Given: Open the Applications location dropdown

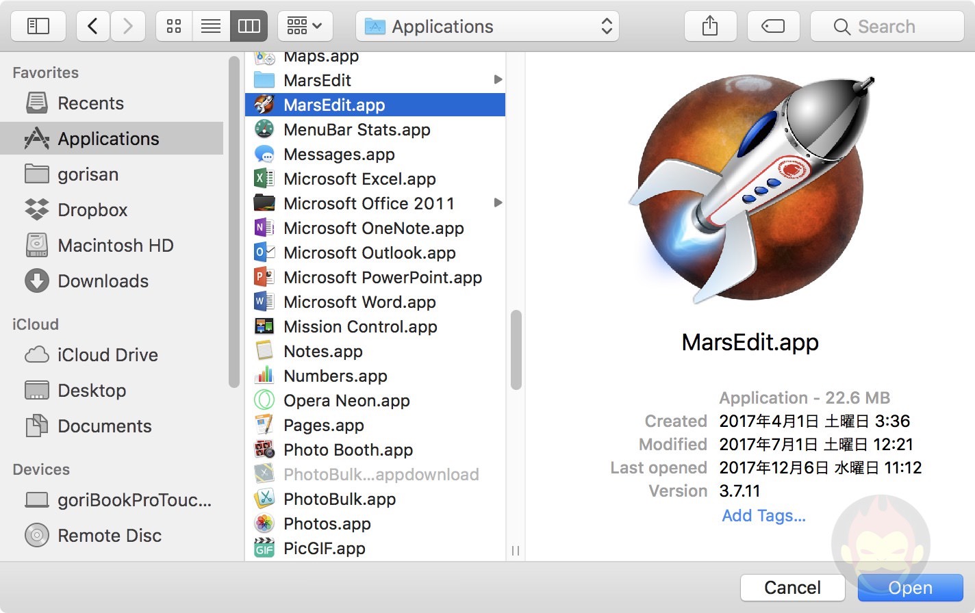Looking at the screenshot, I should pyautogui.click(x=487, y=26).
